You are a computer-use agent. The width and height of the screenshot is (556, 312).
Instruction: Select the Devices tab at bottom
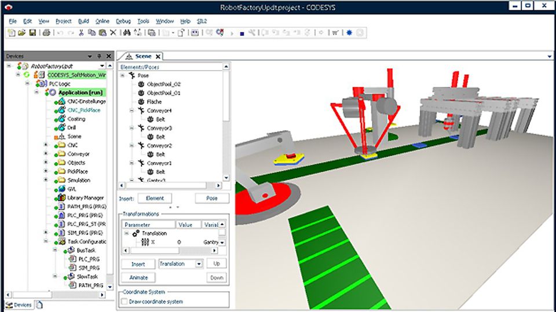tap(19, 305)
